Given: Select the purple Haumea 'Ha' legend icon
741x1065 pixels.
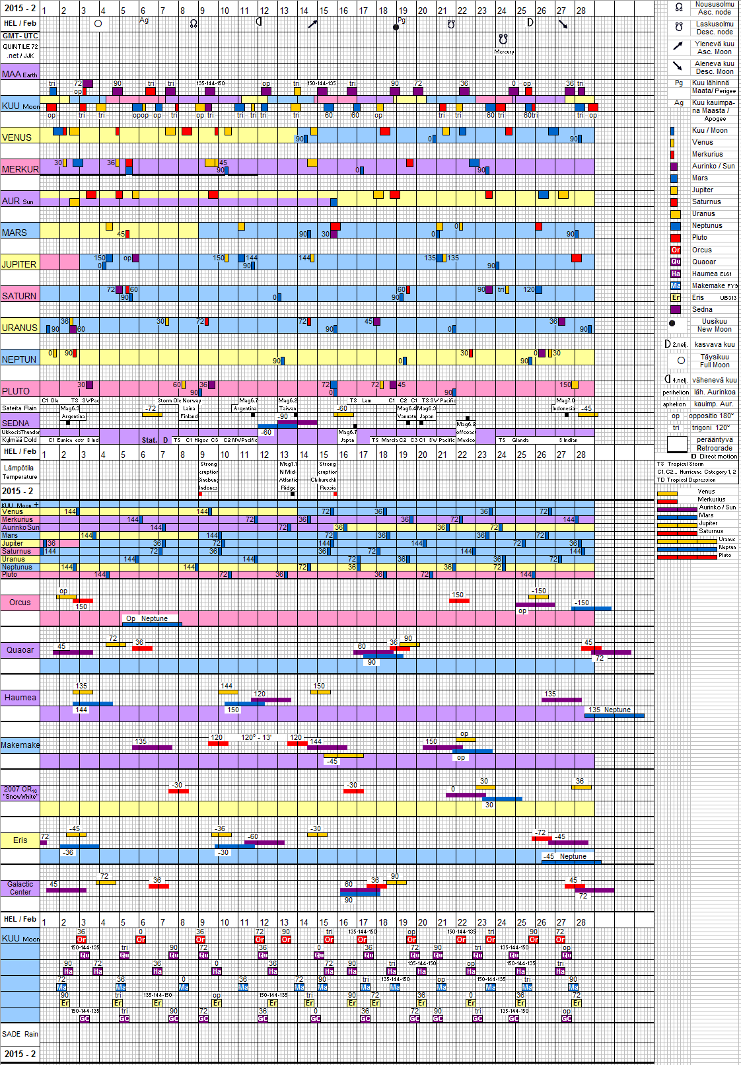Looking at the screenshot, I should pyautogui.click(x=676, y=274).
